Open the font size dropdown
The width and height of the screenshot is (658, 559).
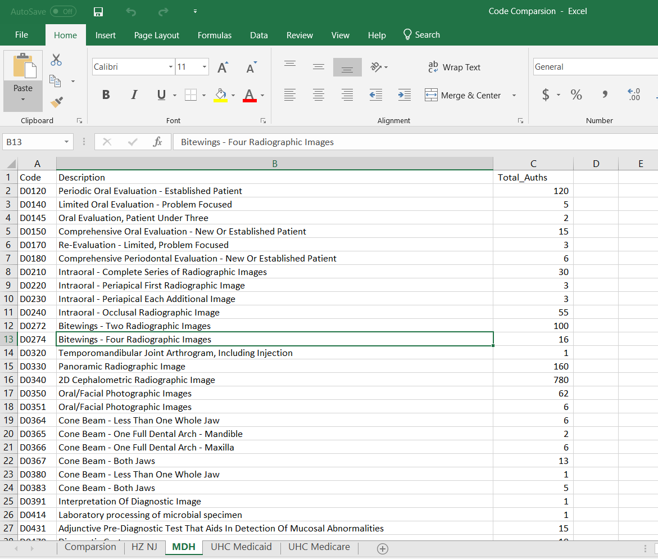click(206, 66)
